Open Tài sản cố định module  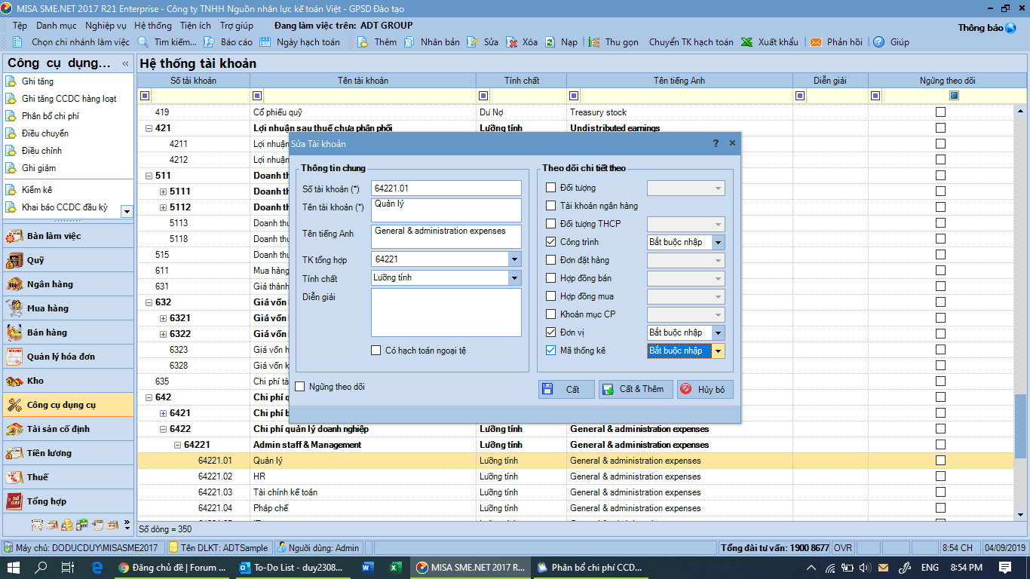[x=57, y=429]
